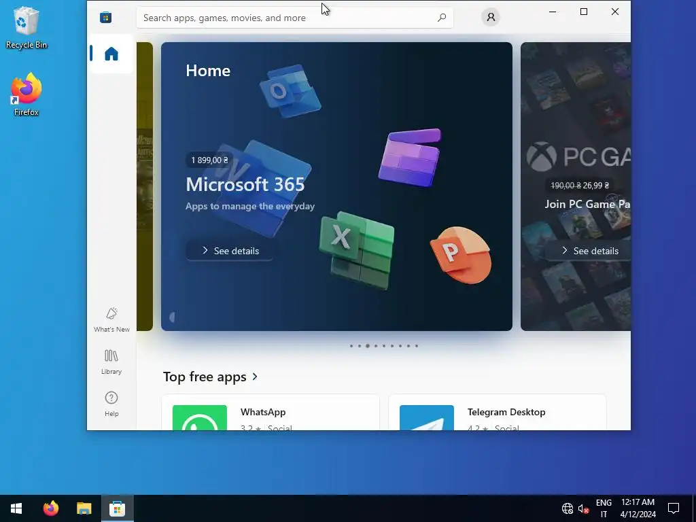The height and width of the screenshot is (522, 696).
Task: Open the Recycle Bin desktop icon
Action: [x=27, y=27]
